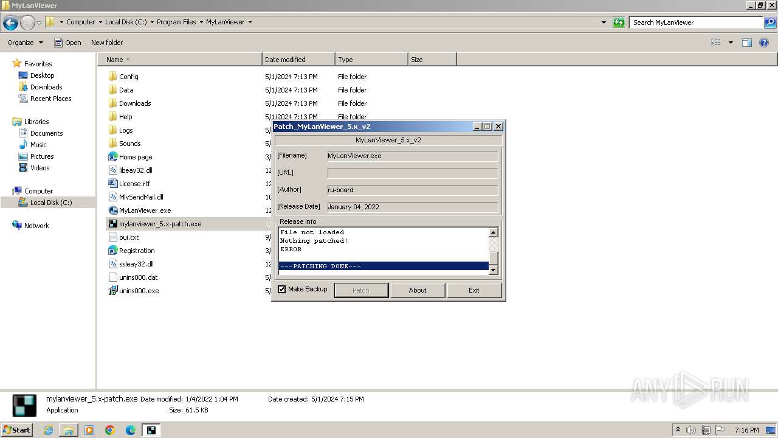Click the empty URL field
The width and height of the screenshot is (778, 438).
point(413,173)
